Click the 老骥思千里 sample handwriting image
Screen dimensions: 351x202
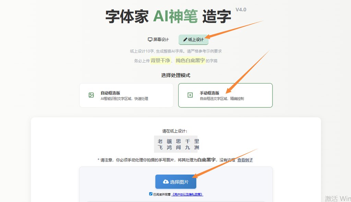pyautogui.click(x=176, y=144)
